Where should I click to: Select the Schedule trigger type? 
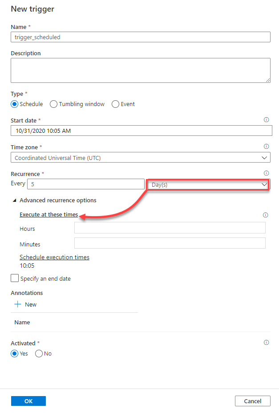click(15, 104)
